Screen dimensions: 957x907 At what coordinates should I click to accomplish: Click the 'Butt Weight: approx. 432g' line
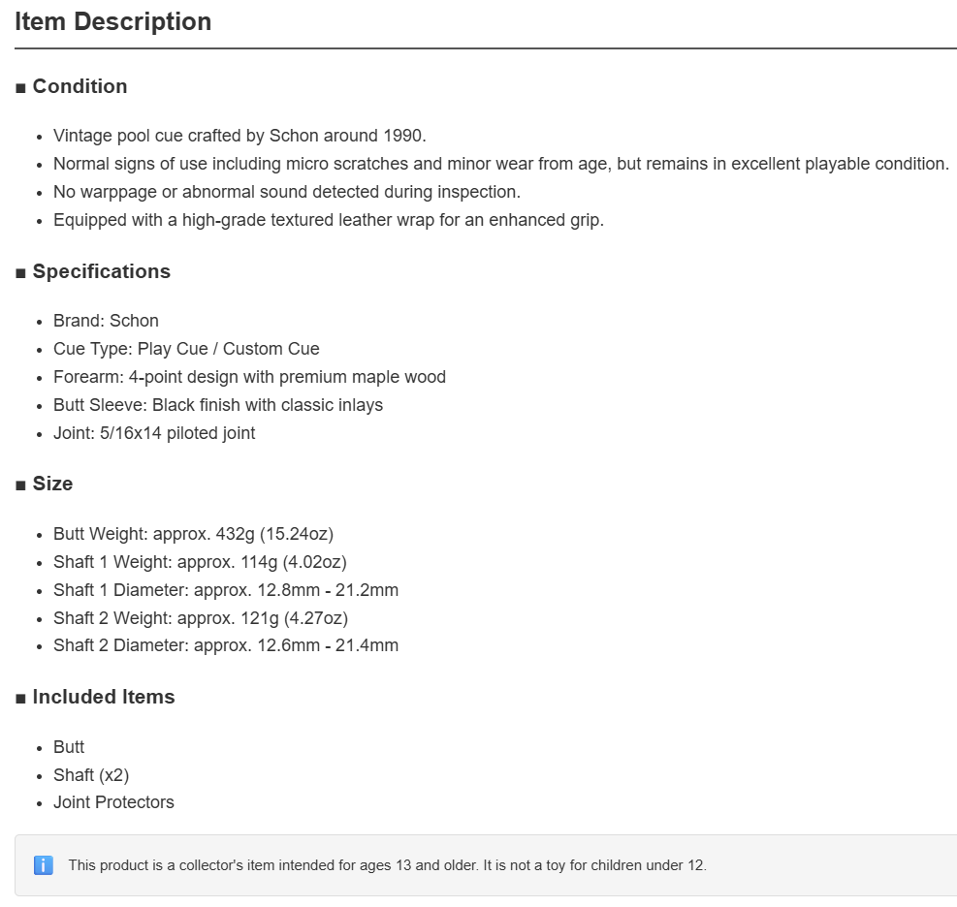tap(193, 534)
